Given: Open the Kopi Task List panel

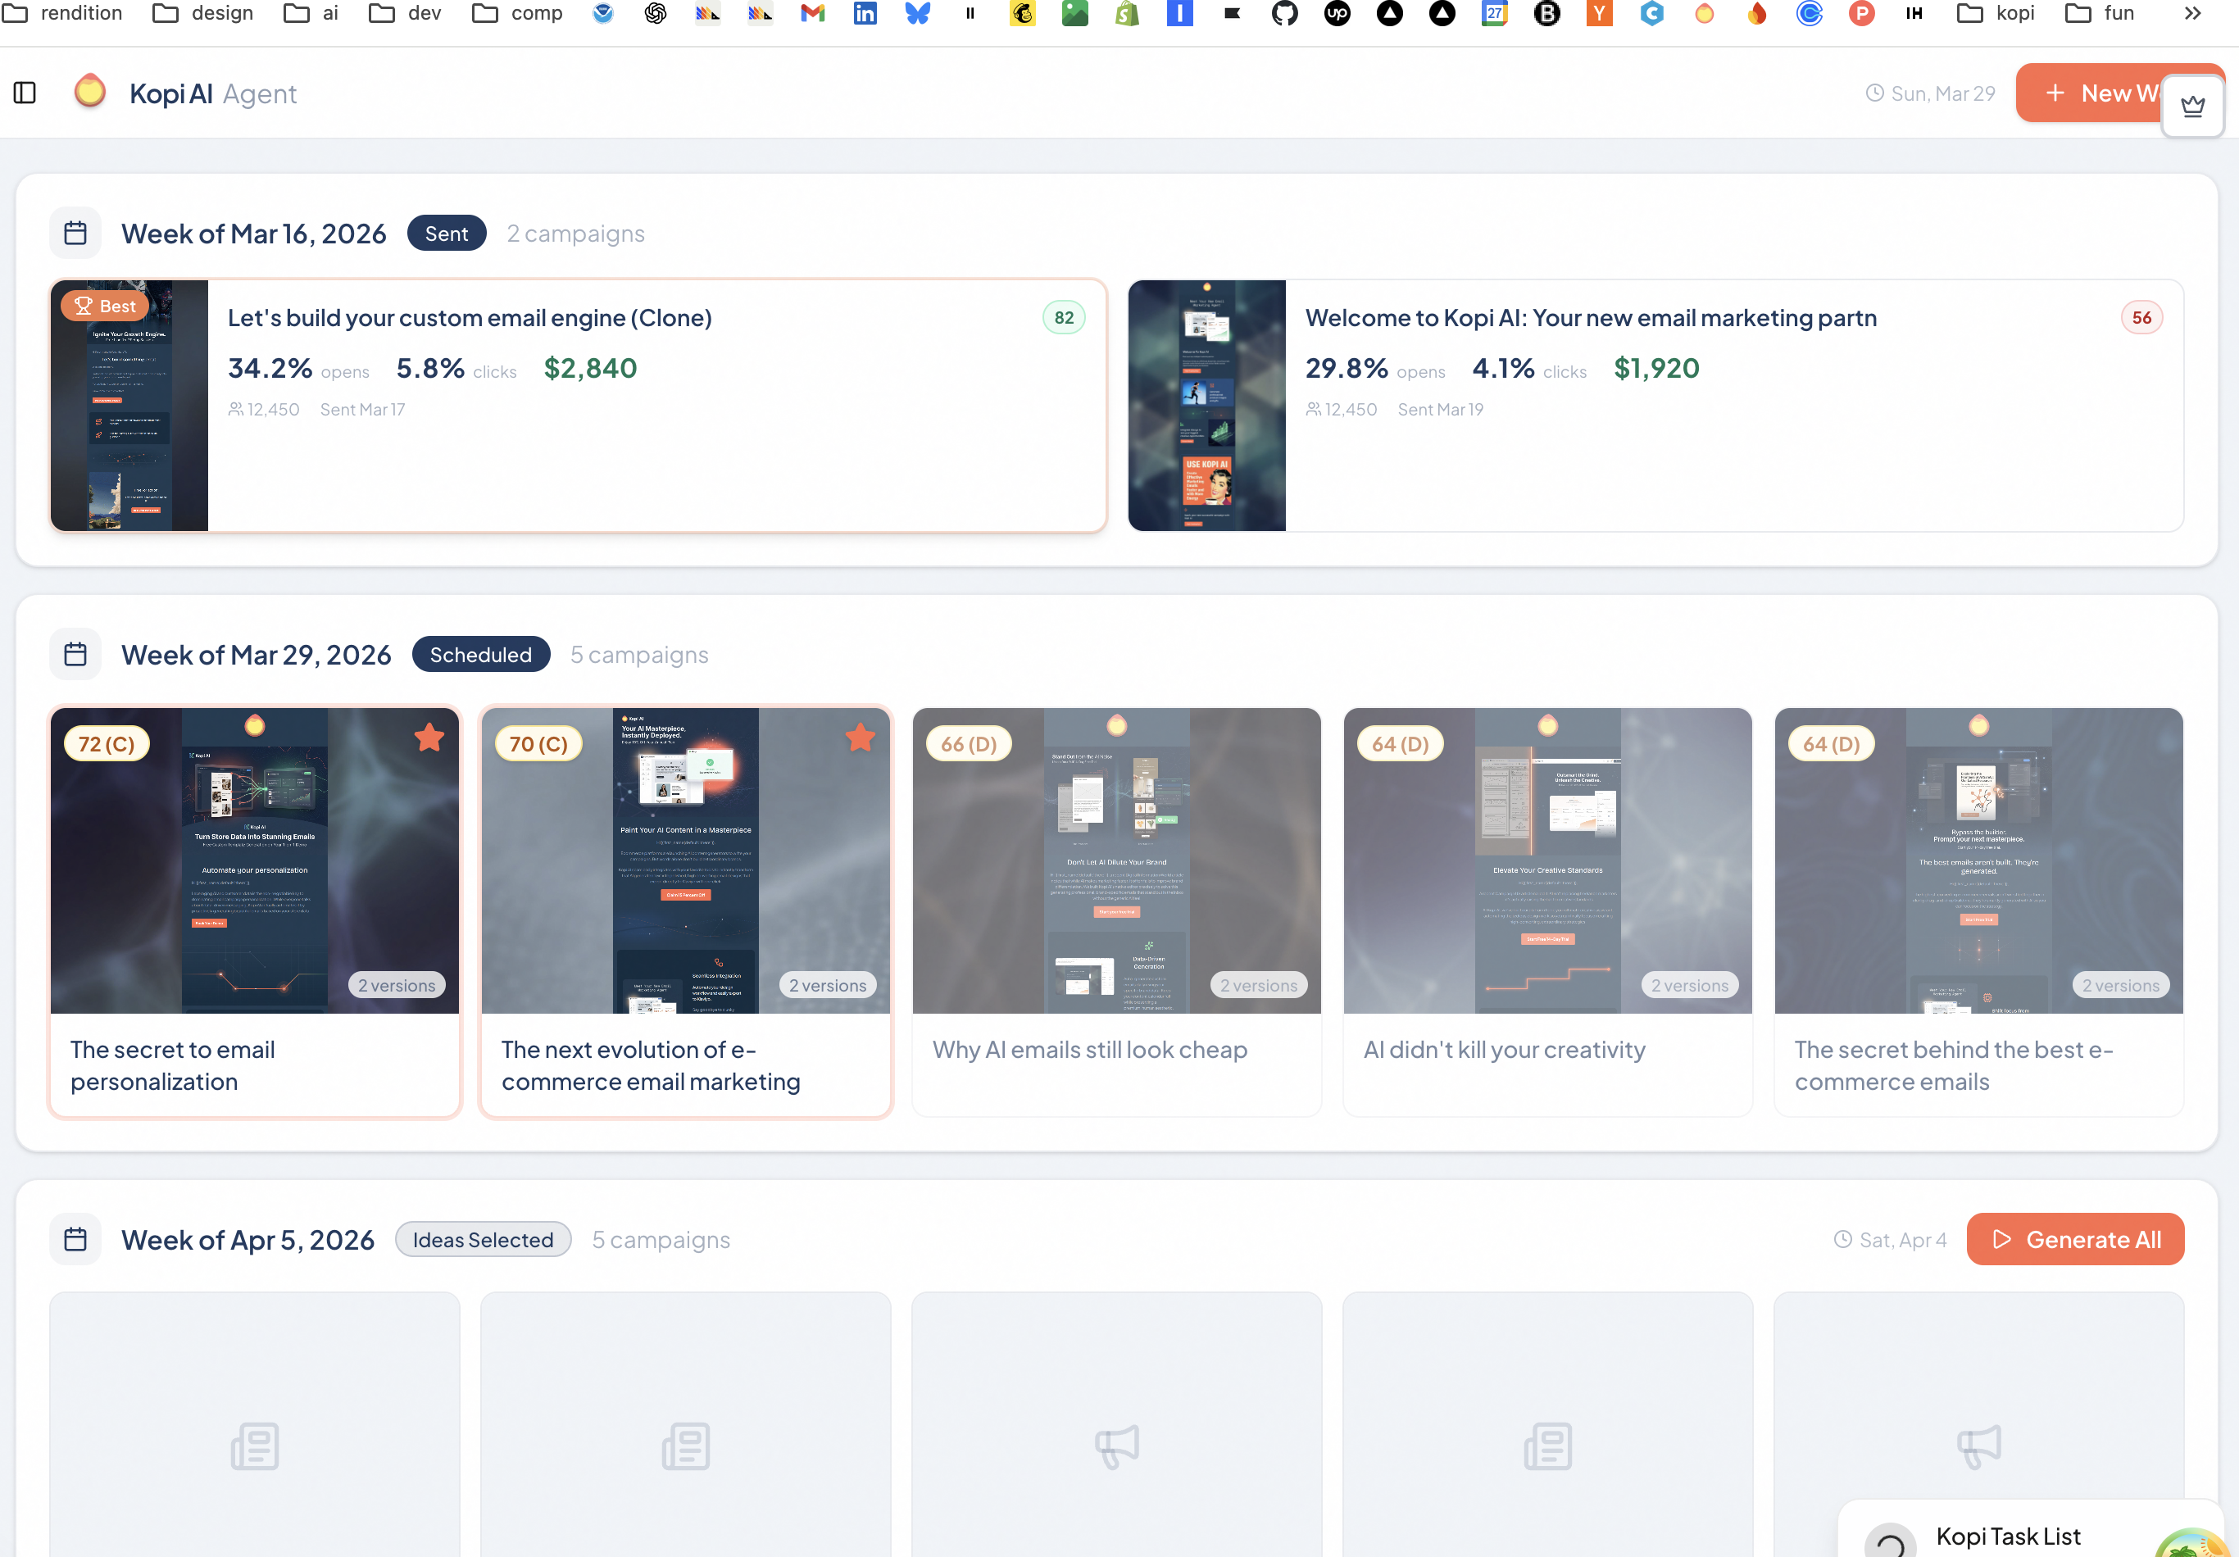Looking at the screenshot, I should pyautogui.click(x=2007, y=1536).
